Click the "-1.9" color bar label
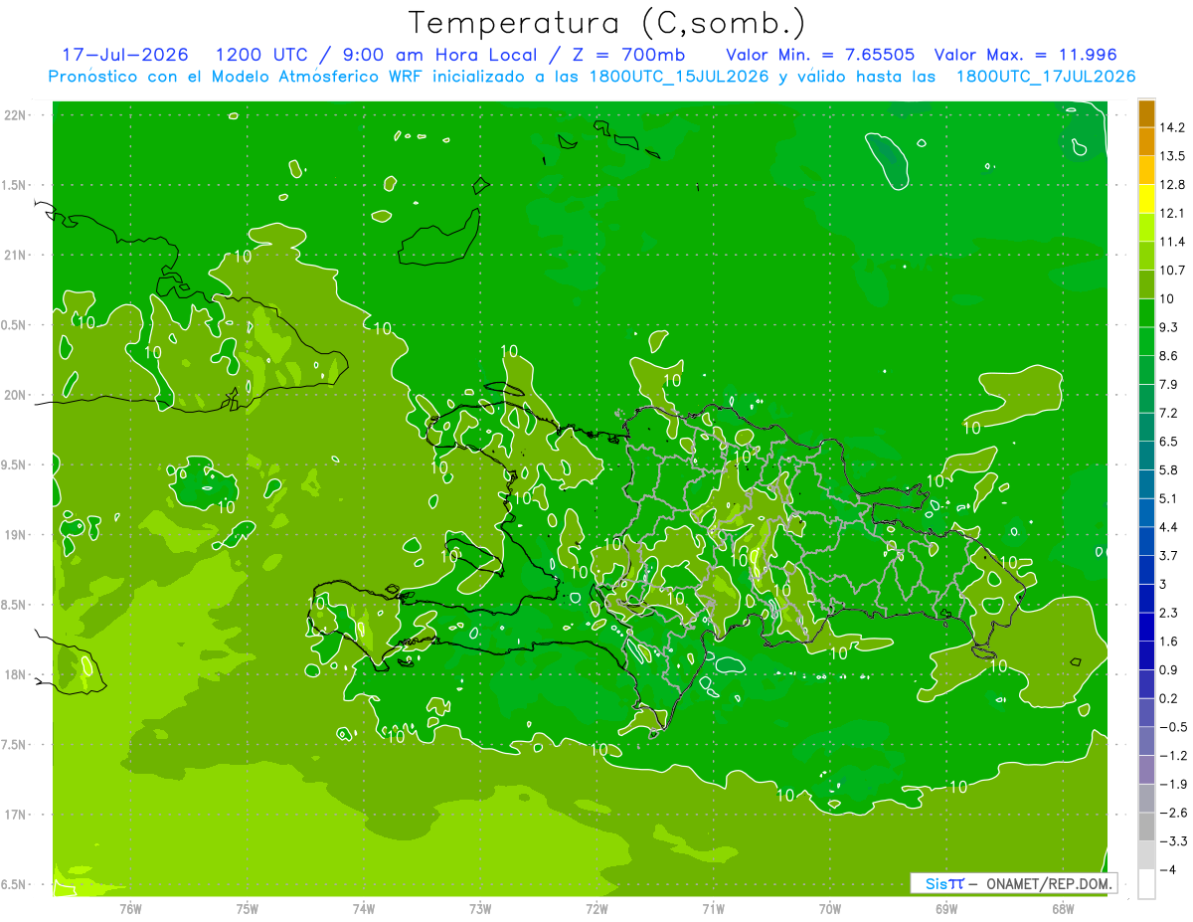Screen dimensions: 1193x922 click(1172, 785)
